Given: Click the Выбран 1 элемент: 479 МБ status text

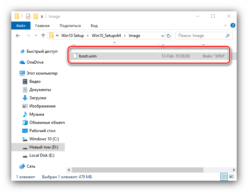Looking at the screenshot, I should tap(67, 177).
